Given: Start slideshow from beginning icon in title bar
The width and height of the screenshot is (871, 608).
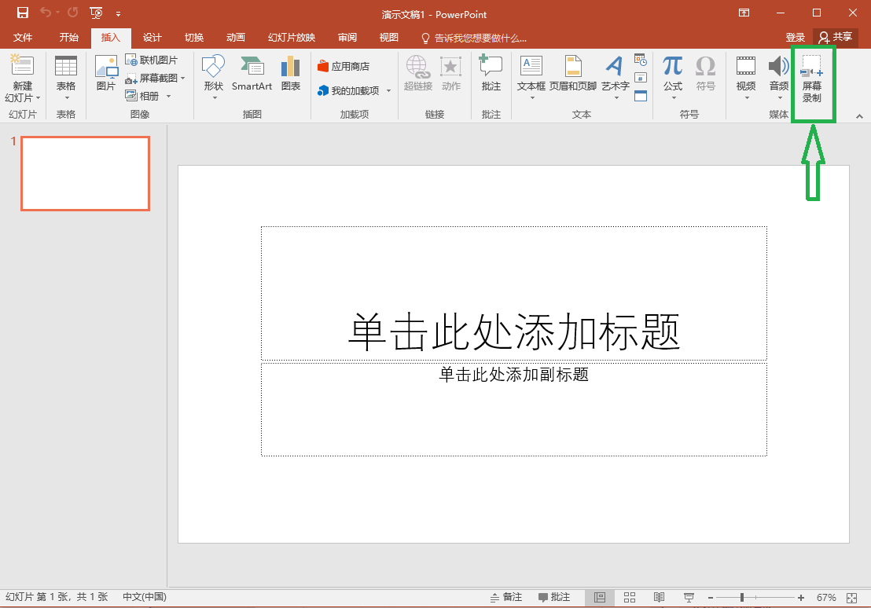Looking at the screenshot, I should pyautogui.click(x=97, y=13).
